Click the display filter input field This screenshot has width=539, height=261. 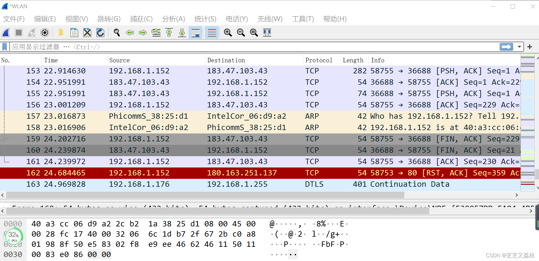click(x=254, y=47)
